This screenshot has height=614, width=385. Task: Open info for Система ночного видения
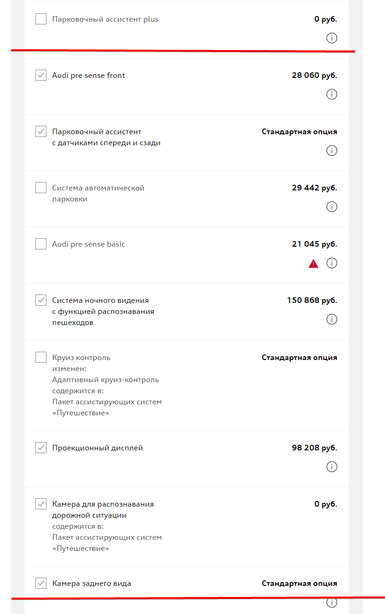point(332,319)
